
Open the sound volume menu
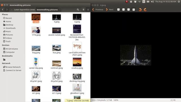point(152,2)
